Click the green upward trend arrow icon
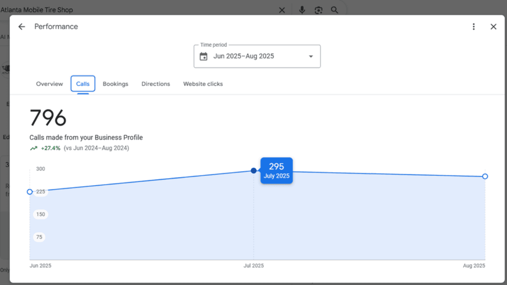Viewport: 507px width, 285px height. (x=34, y=148)
